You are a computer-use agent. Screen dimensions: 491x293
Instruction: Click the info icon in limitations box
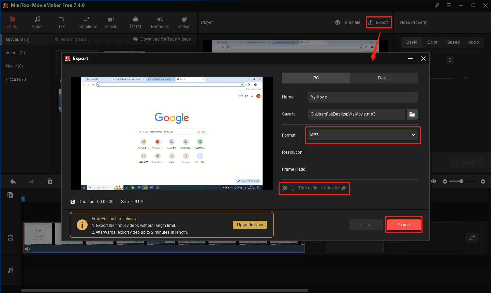click(x=82, y=225)
